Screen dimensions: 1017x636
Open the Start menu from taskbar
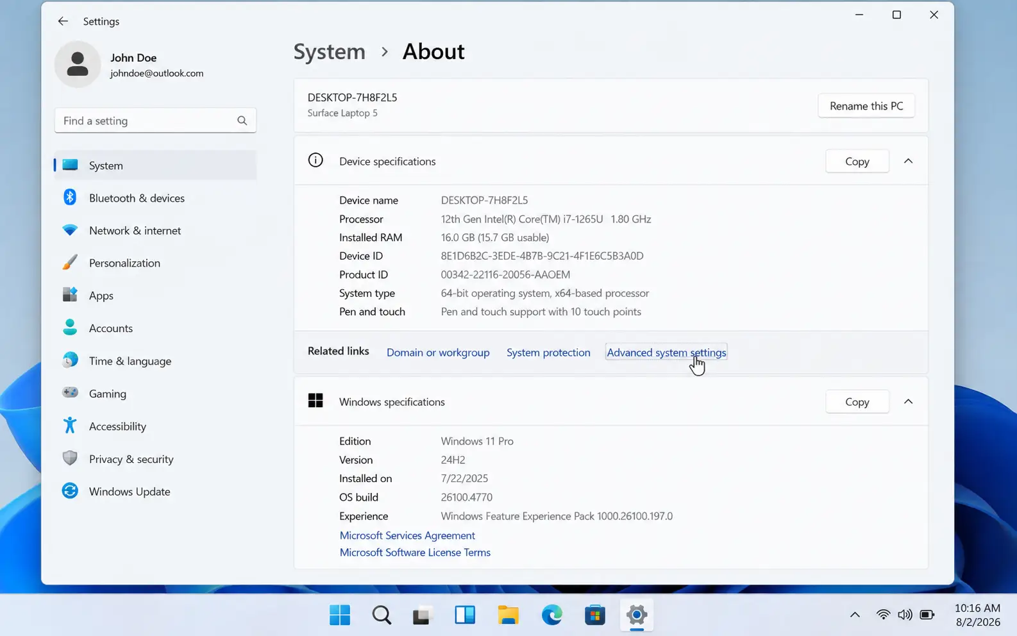coord(340,615)
